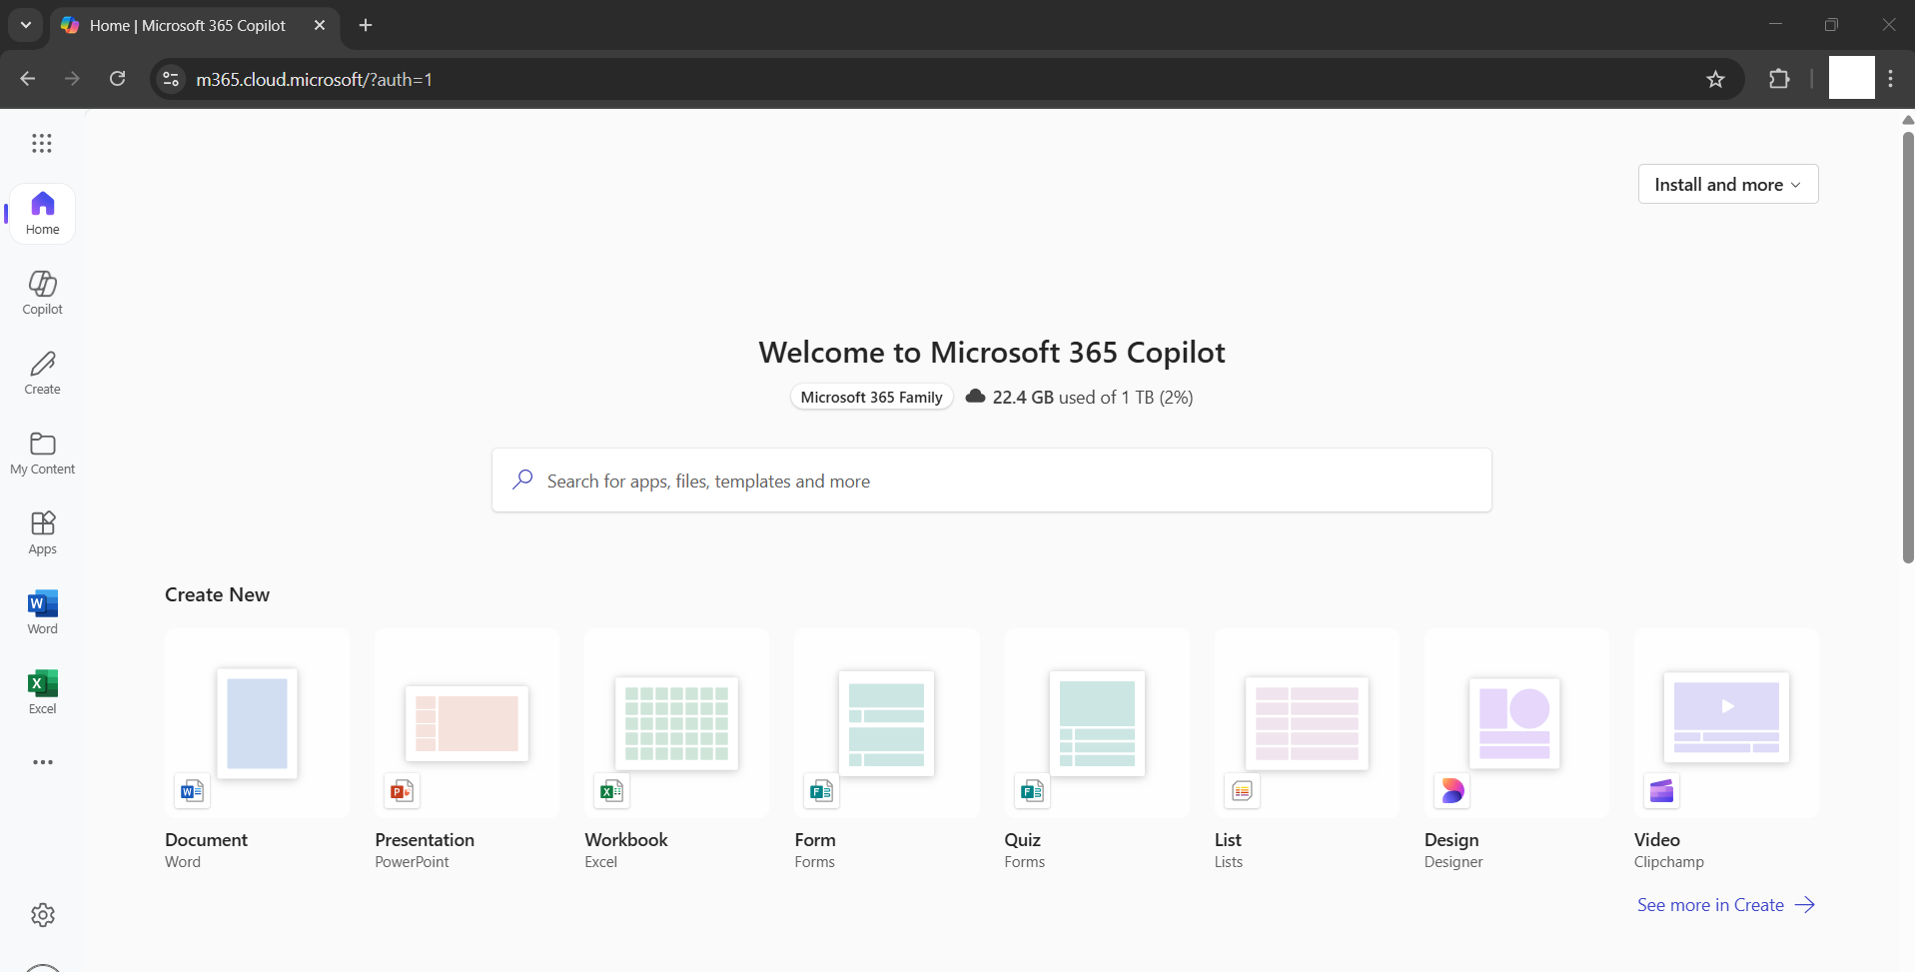The width and height of the screenshot is (1915, 972).
Task: Click the Clipchamp badge on Video card
Action: coord(1661,791)
